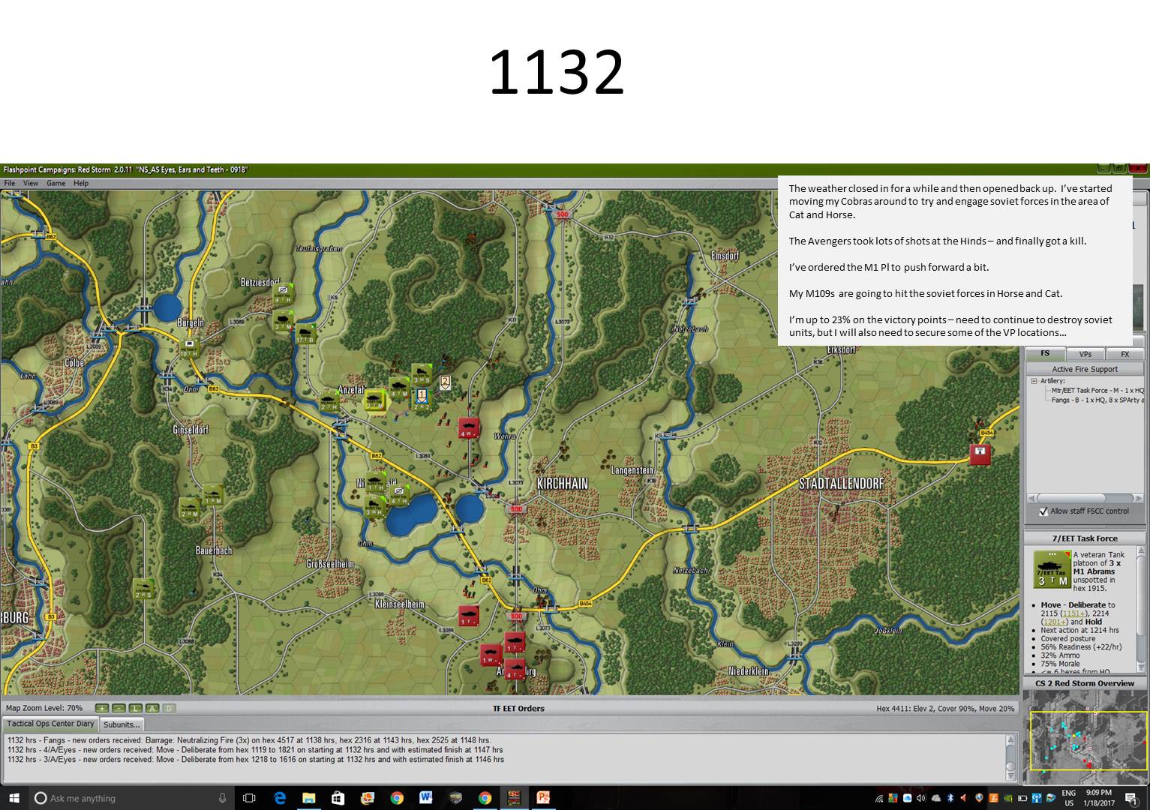Zoom in the map with the plus button
1150x810 pixels.
point(102,708)
